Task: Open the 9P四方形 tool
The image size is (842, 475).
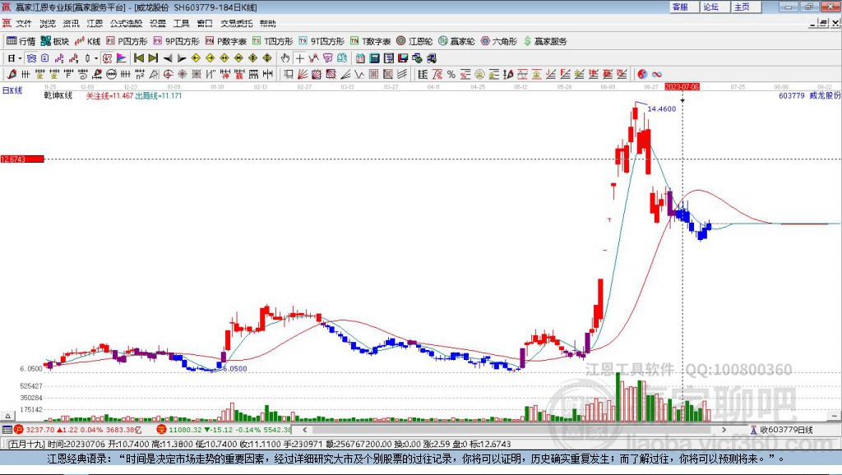Action: tap(176, 41)
